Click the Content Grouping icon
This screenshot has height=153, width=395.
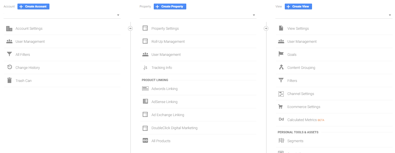[281, 67]
